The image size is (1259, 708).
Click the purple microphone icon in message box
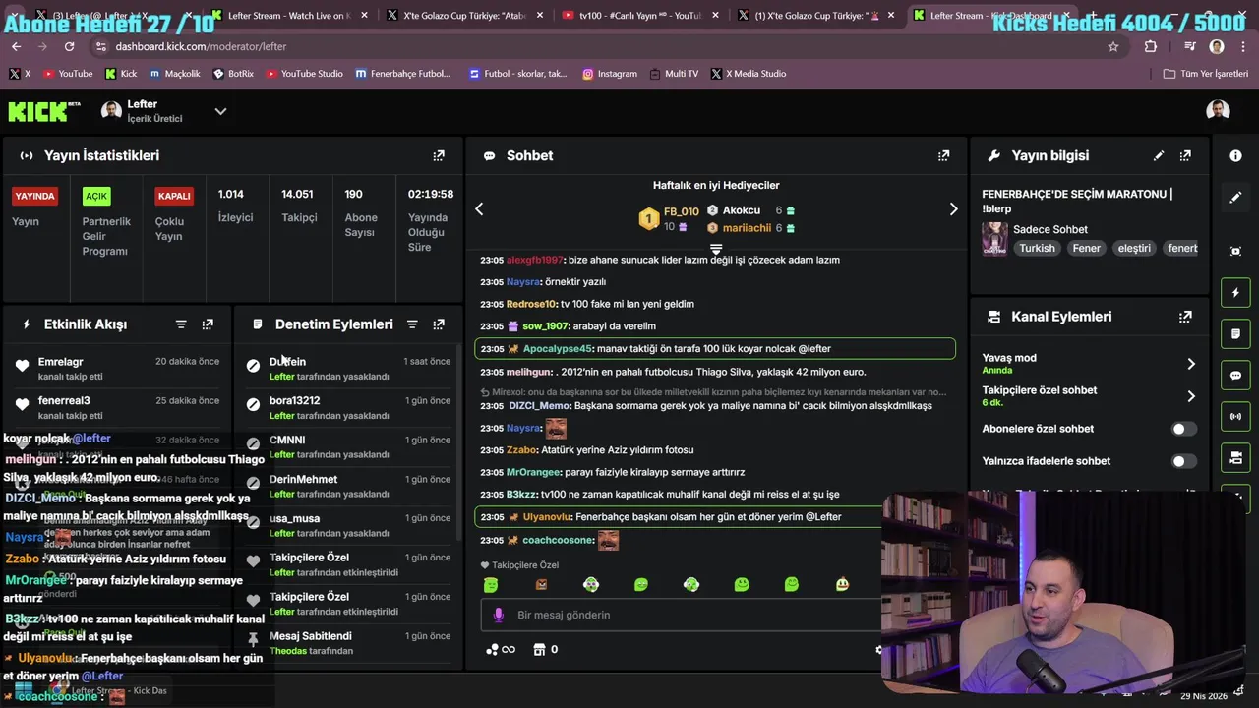pyautogui.click(x=498, y=615)
